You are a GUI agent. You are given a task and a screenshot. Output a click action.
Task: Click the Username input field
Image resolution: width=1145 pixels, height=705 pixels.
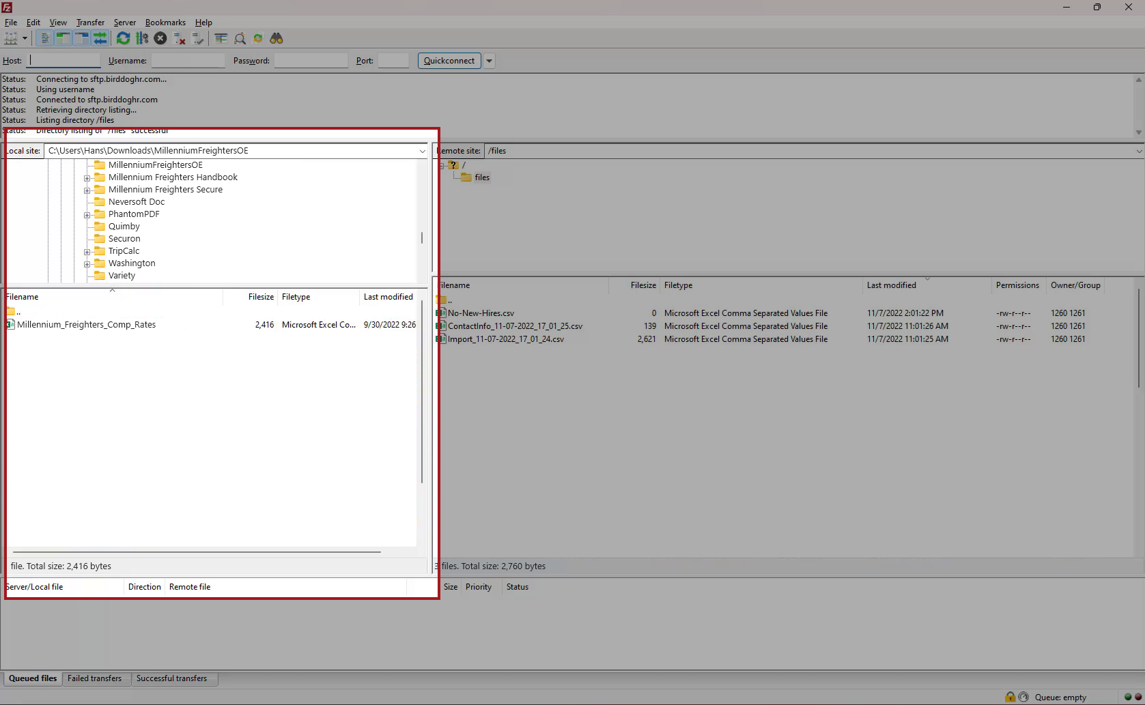(188, 60)
